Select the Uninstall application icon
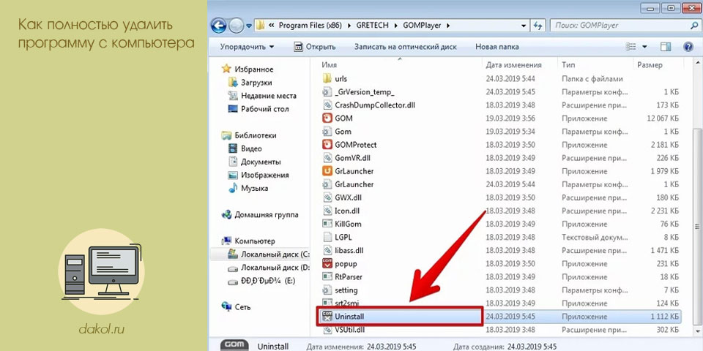Screen dimensions: 703x351 tap(327, 316)
